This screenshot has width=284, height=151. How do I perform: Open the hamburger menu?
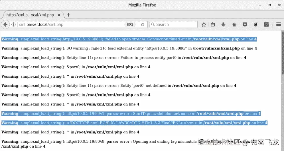click(278, 24)
